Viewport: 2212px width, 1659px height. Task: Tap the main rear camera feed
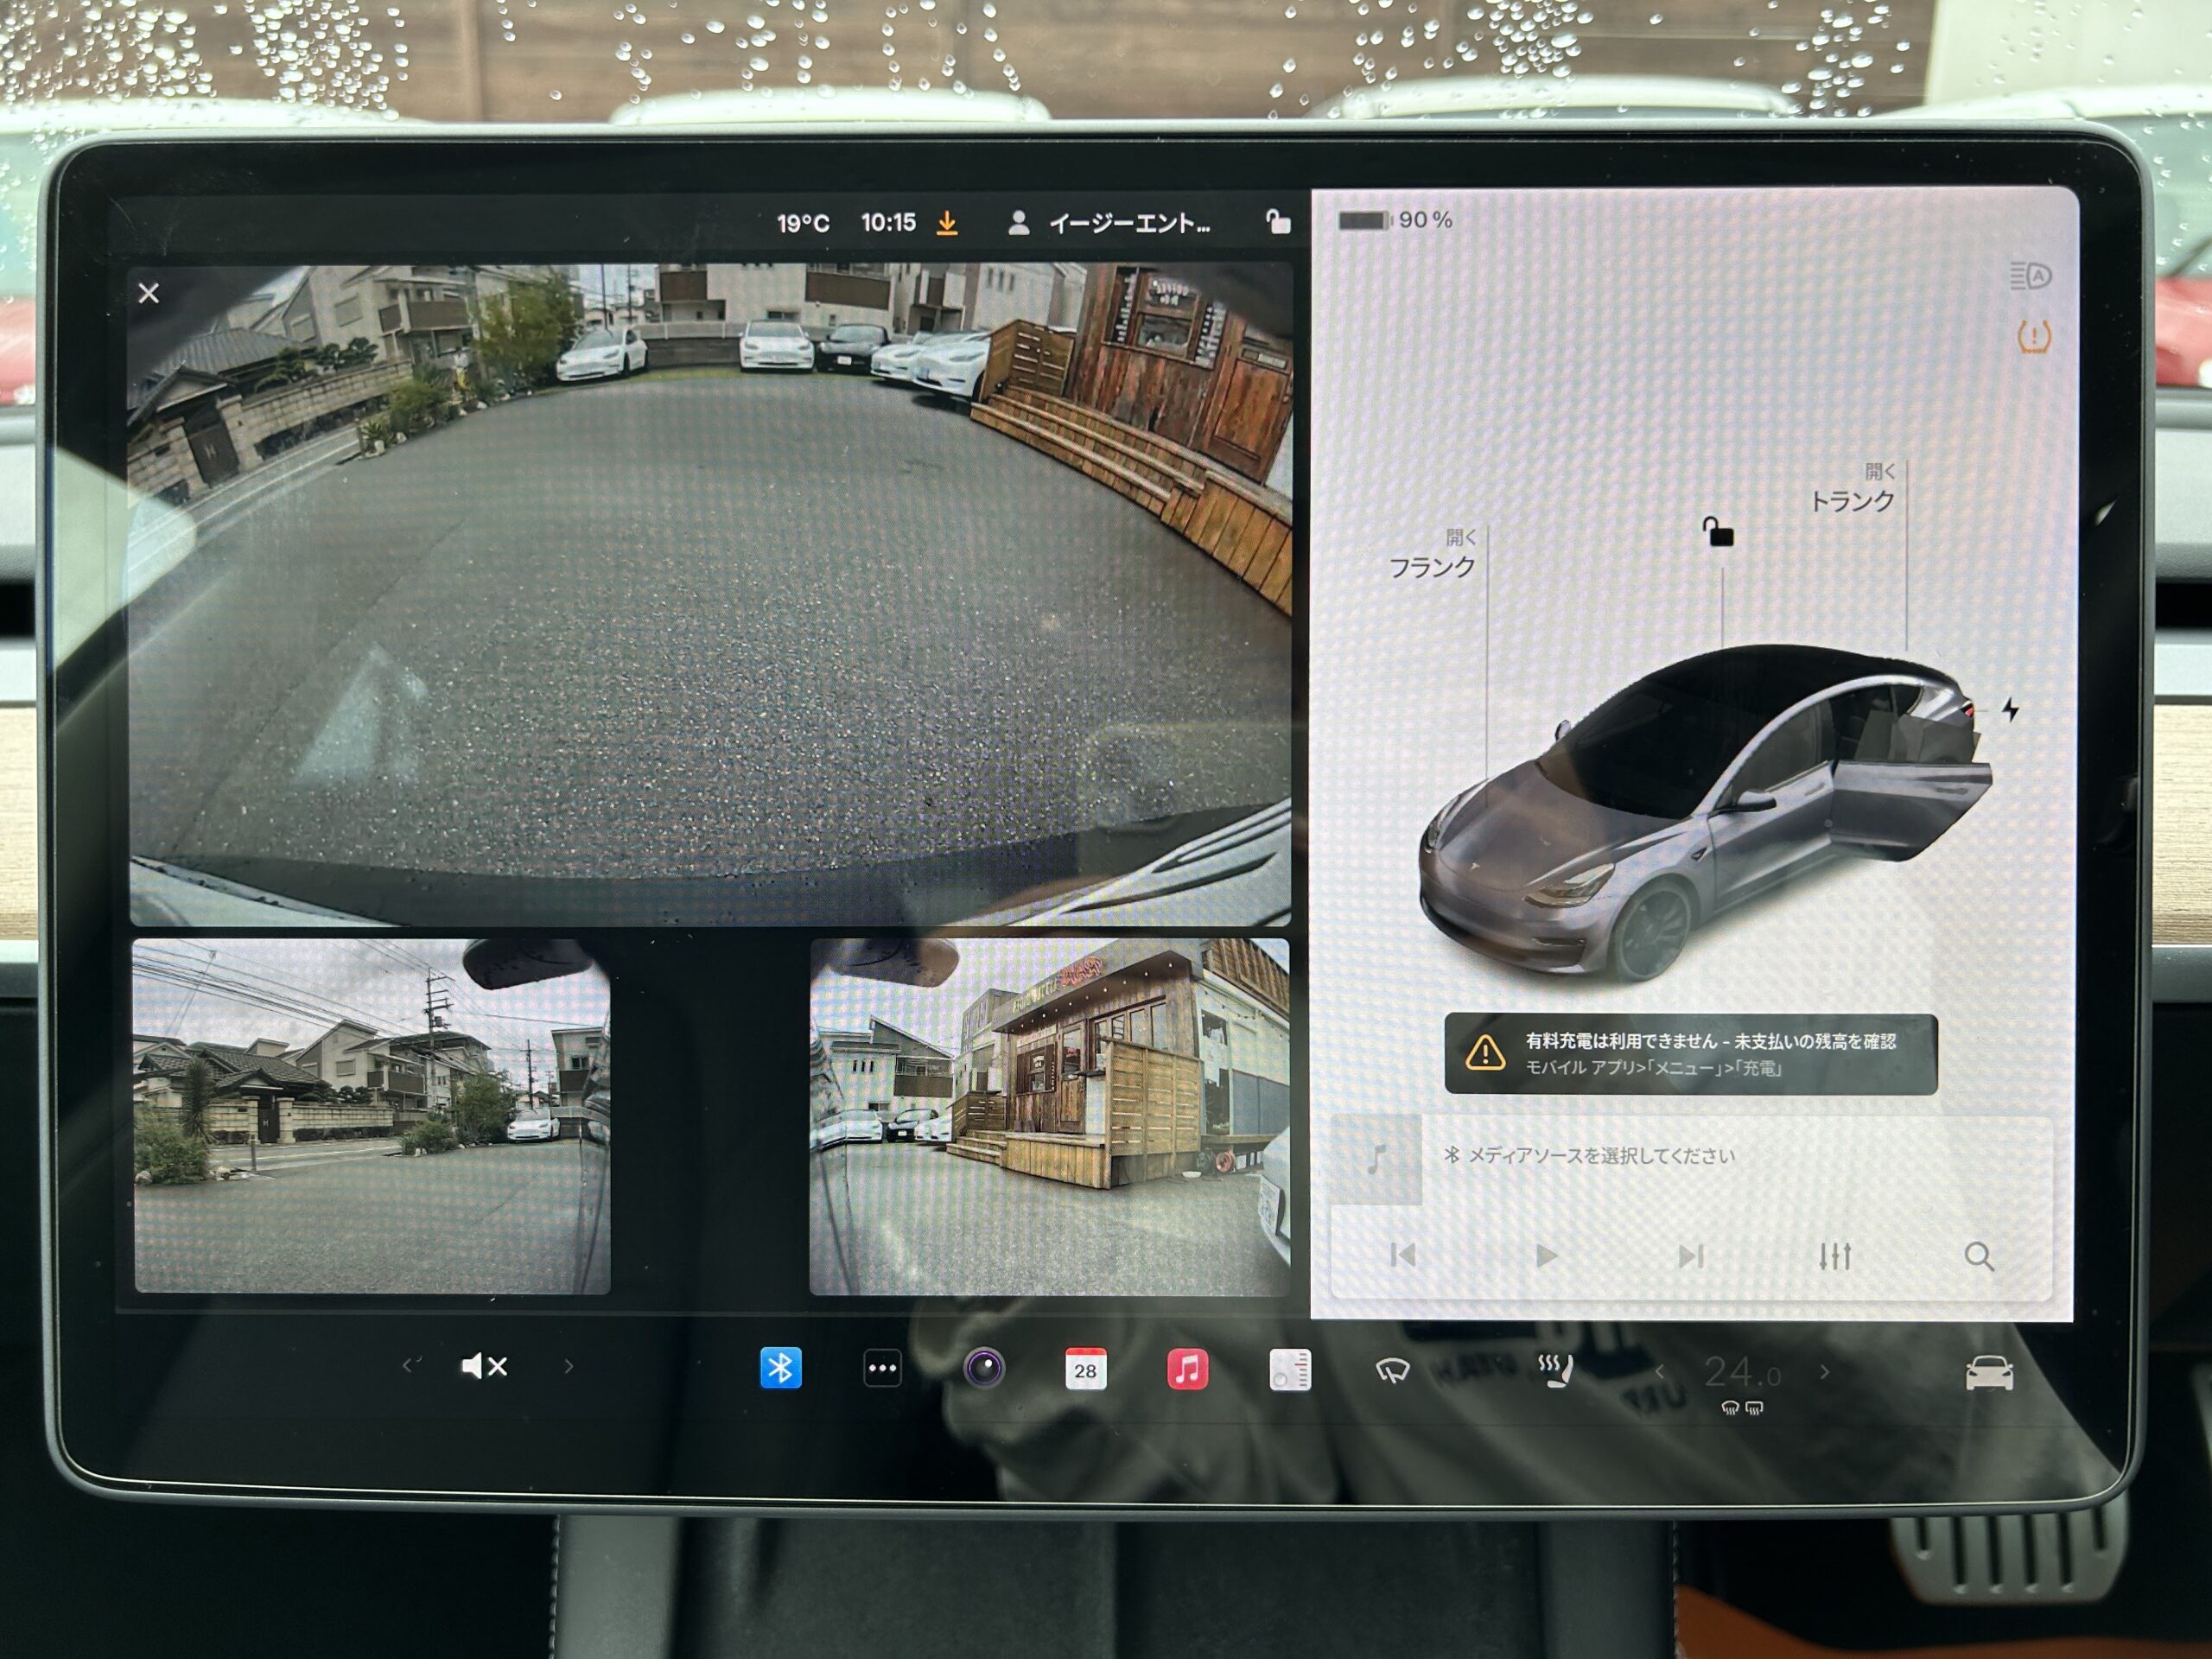(x=710, y=594)
